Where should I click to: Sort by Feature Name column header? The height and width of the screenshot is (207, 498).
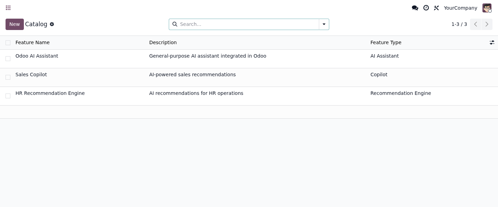pos(33,42)
